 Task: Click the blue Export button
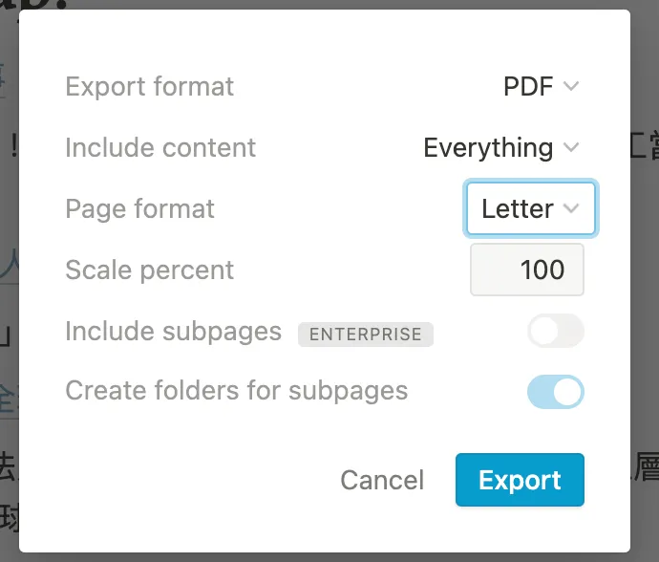pos(520,480)
